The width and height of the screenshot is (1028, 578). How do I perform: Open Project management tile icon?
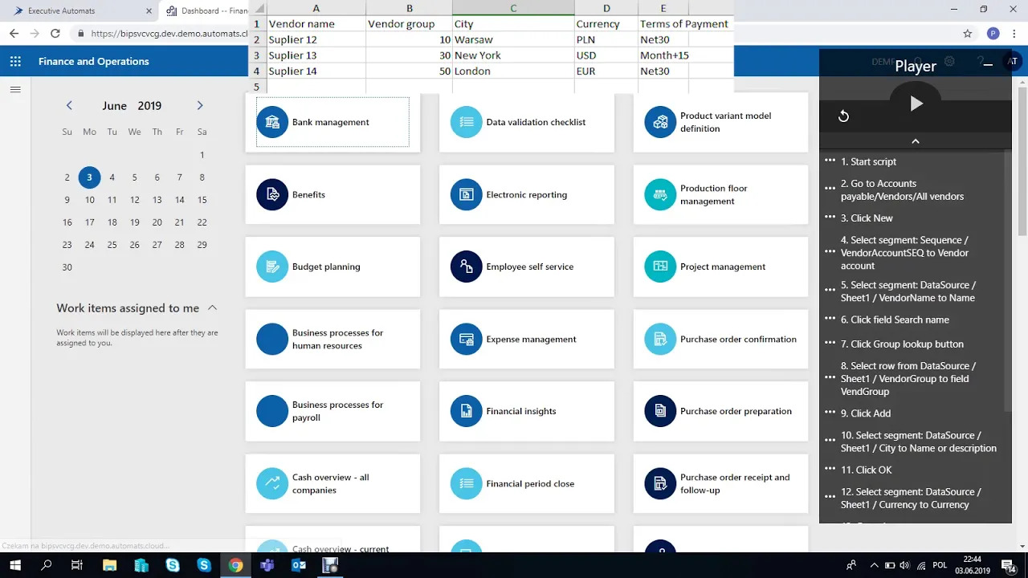tap(660, 267)
